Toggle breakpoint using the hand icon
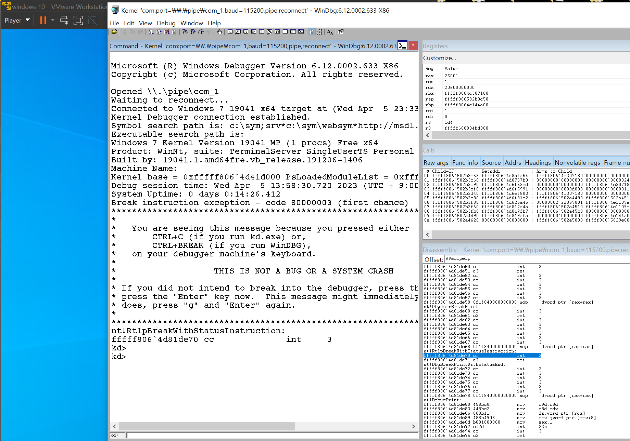This screenshot has height=441, width=630. (x=219, y=32)
